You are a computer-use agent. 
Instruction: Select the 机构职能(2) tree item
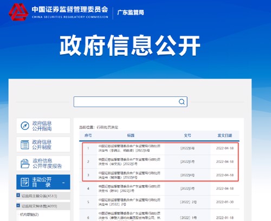[29, 214]
